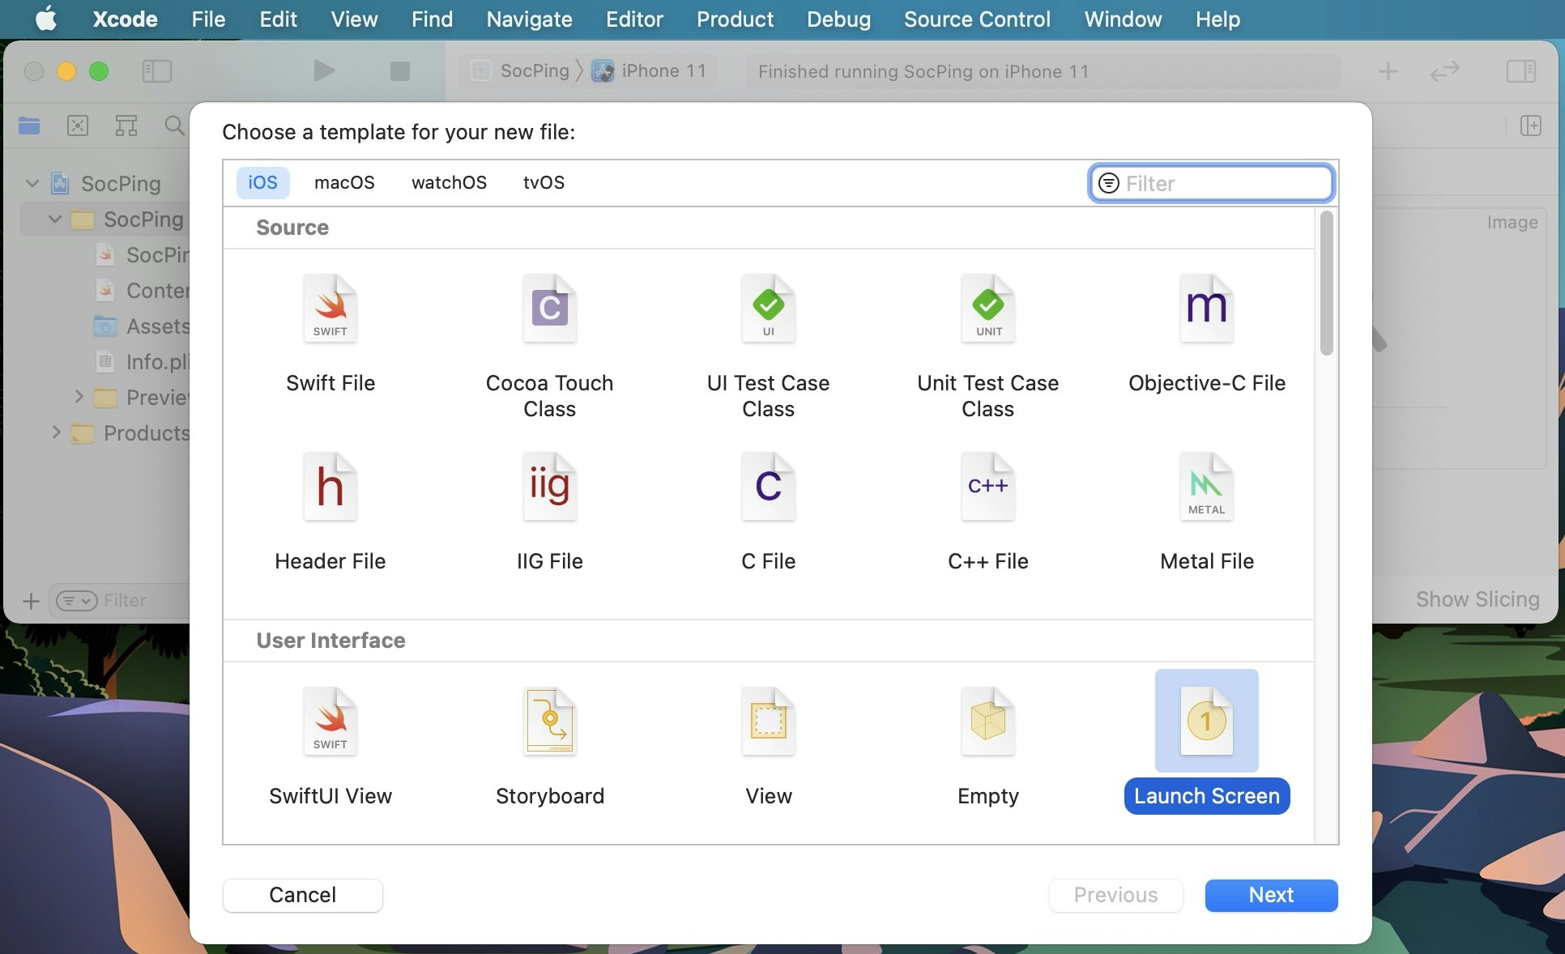Open the symbol navigator
Viewport: 1565px width, 954px height.
click(x=126, y=126)
